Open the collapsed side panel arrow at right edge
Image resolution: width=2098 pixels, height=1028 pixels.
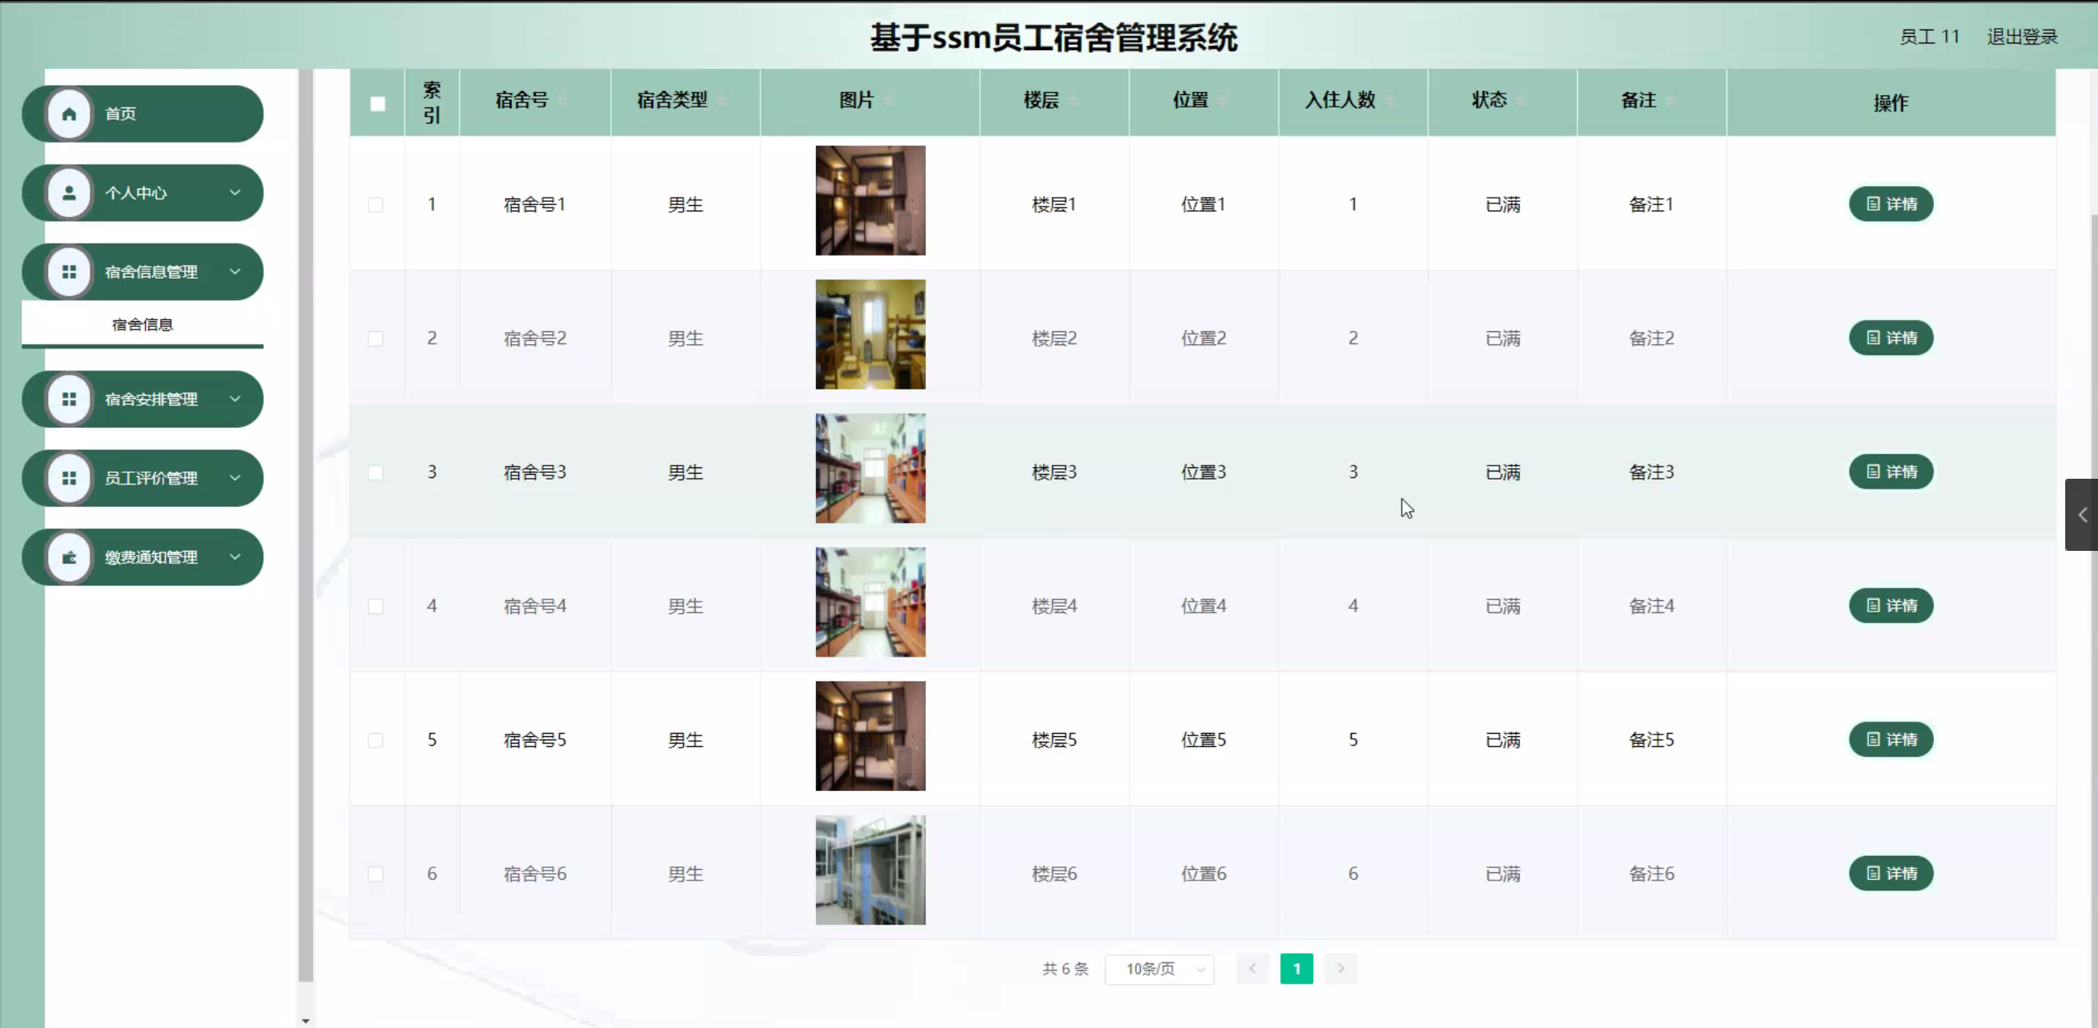(2082, 515)
